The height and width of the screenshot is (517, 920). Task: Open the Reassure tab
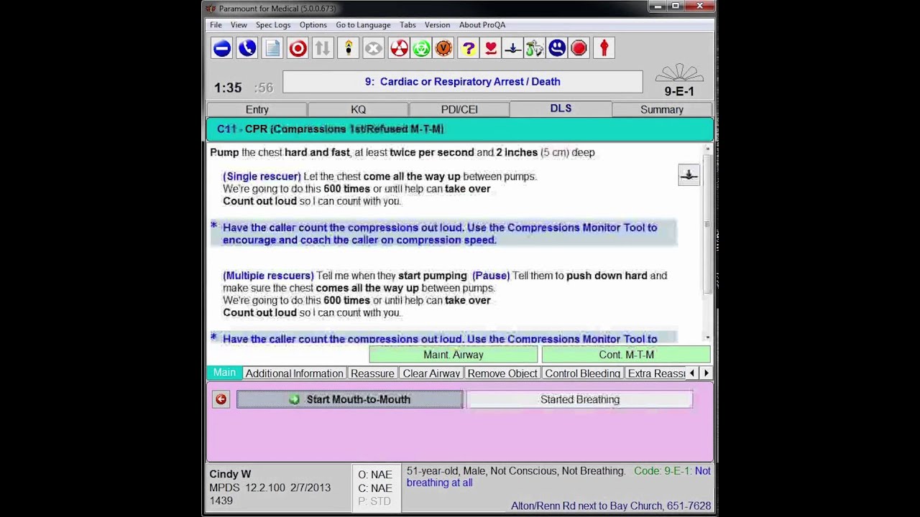coord(372,373)
